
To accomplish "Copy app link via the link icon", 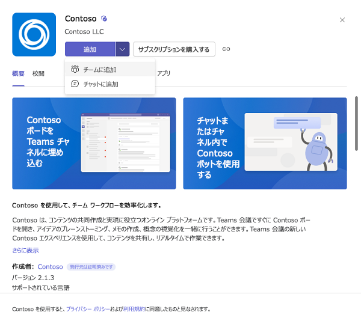I will (x=226, y=49).
